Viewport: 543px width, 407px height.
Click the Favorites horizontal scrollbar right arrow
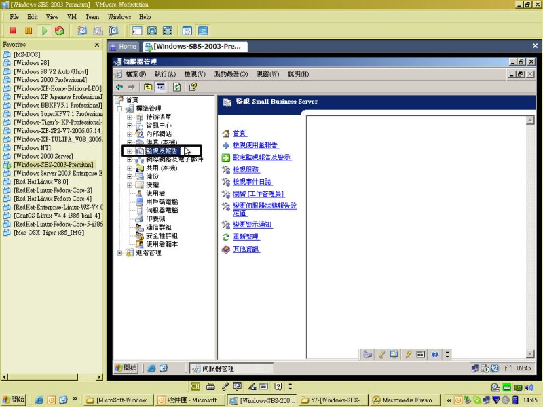(100, 377)
